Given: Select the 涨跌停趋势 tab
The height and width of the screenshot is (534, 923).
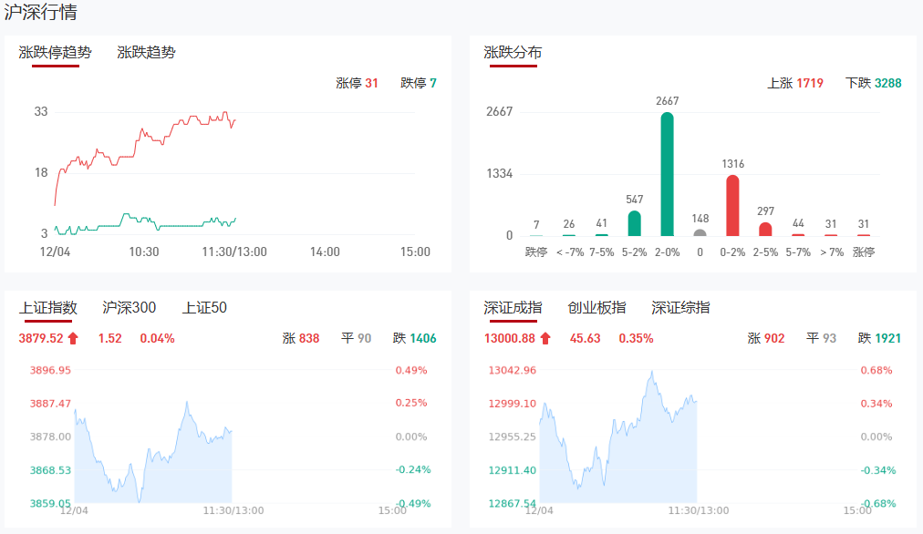Looking at the screenshot, I should click(55, 53).
